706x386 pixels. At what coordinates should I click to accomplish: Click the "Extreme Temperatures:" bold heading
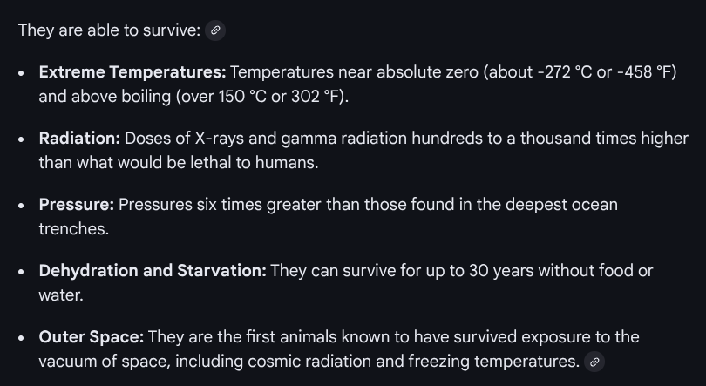132,72
